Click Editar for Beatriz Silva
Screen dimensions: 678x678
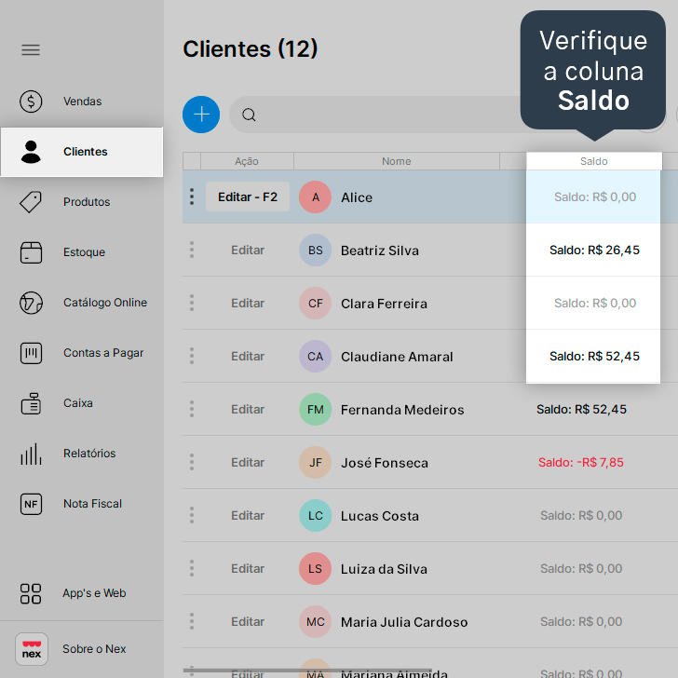248,251
